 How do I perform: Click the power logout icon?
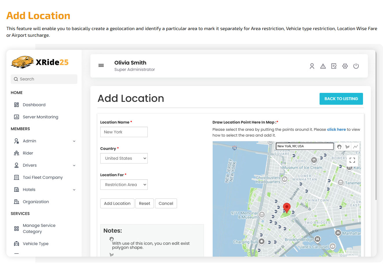coord(356,66)
